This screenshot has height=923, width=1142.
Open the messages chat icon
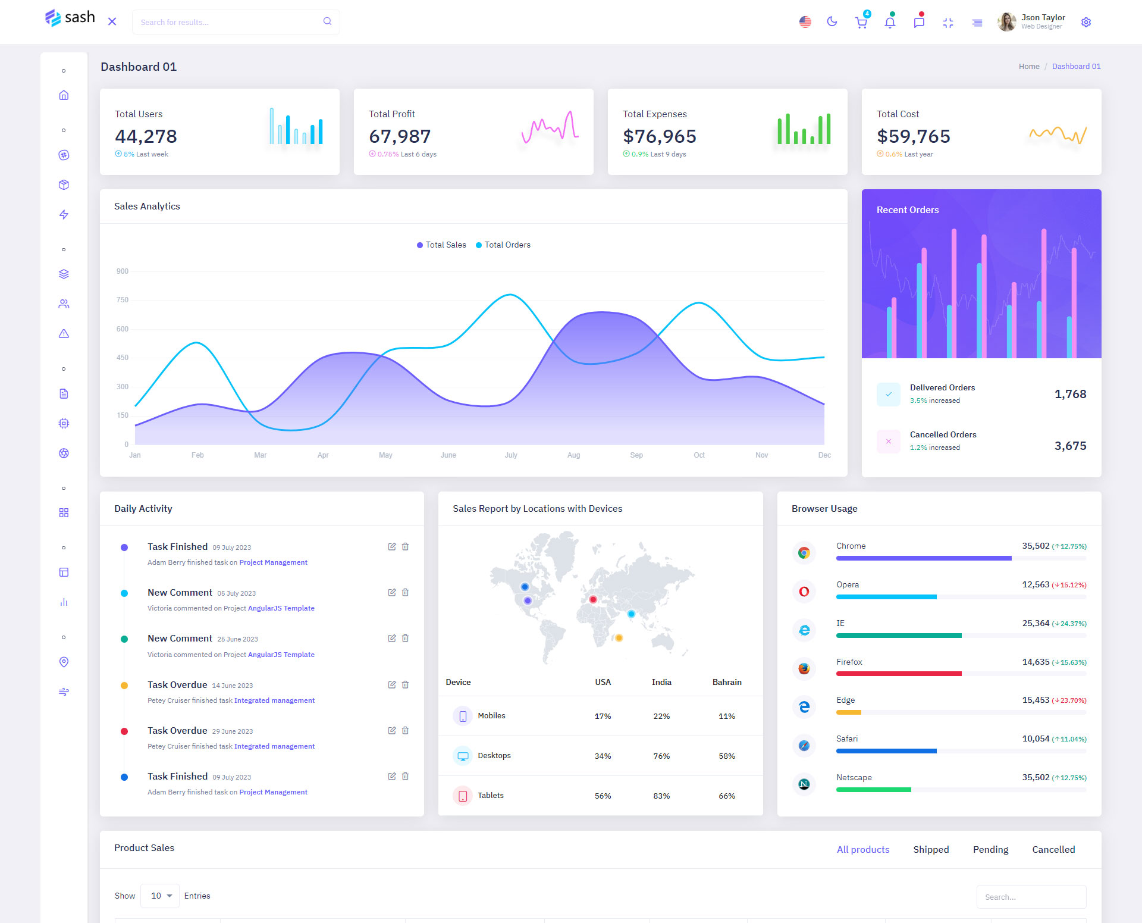click(919, 23)
